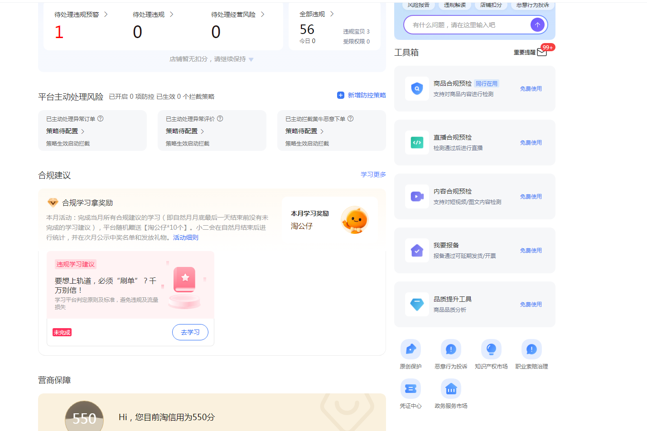This screenshot has width=647, height=431.
Task: Click the help icon beside 已主动拦截黄牛恶意下单
Action: [x=351, y=119]
